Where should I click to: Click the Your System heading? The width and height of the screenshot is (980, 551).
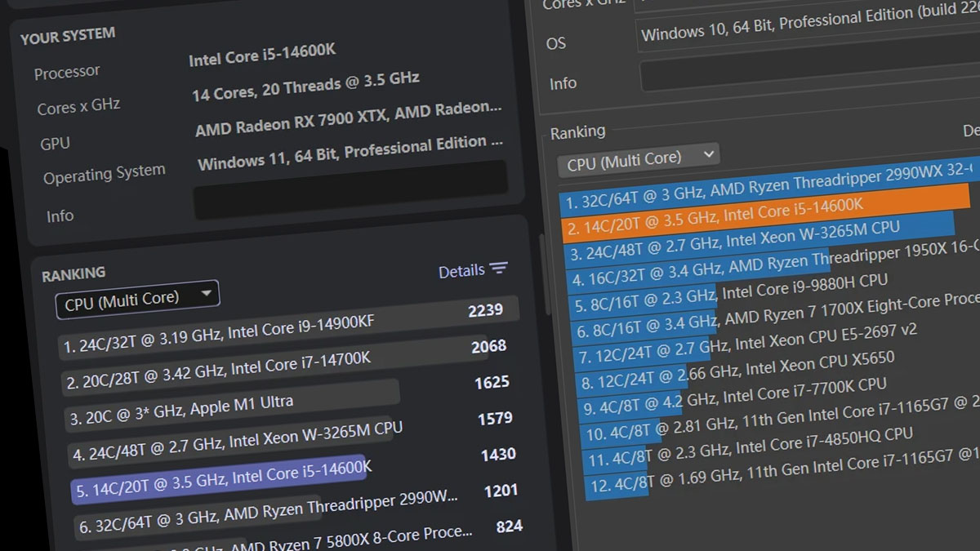tap(68, 36)
